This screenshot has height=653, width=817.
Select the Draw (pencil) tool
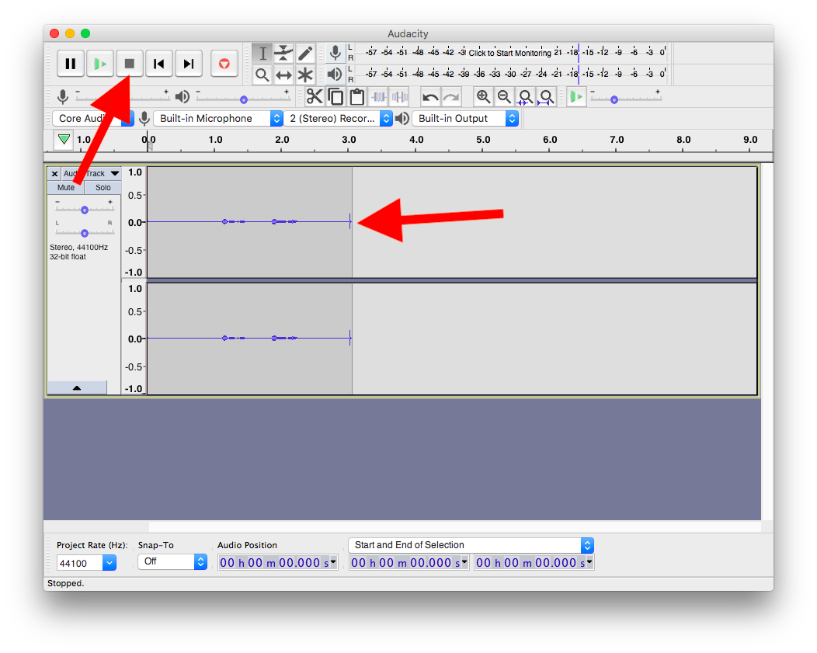[305, 53]
